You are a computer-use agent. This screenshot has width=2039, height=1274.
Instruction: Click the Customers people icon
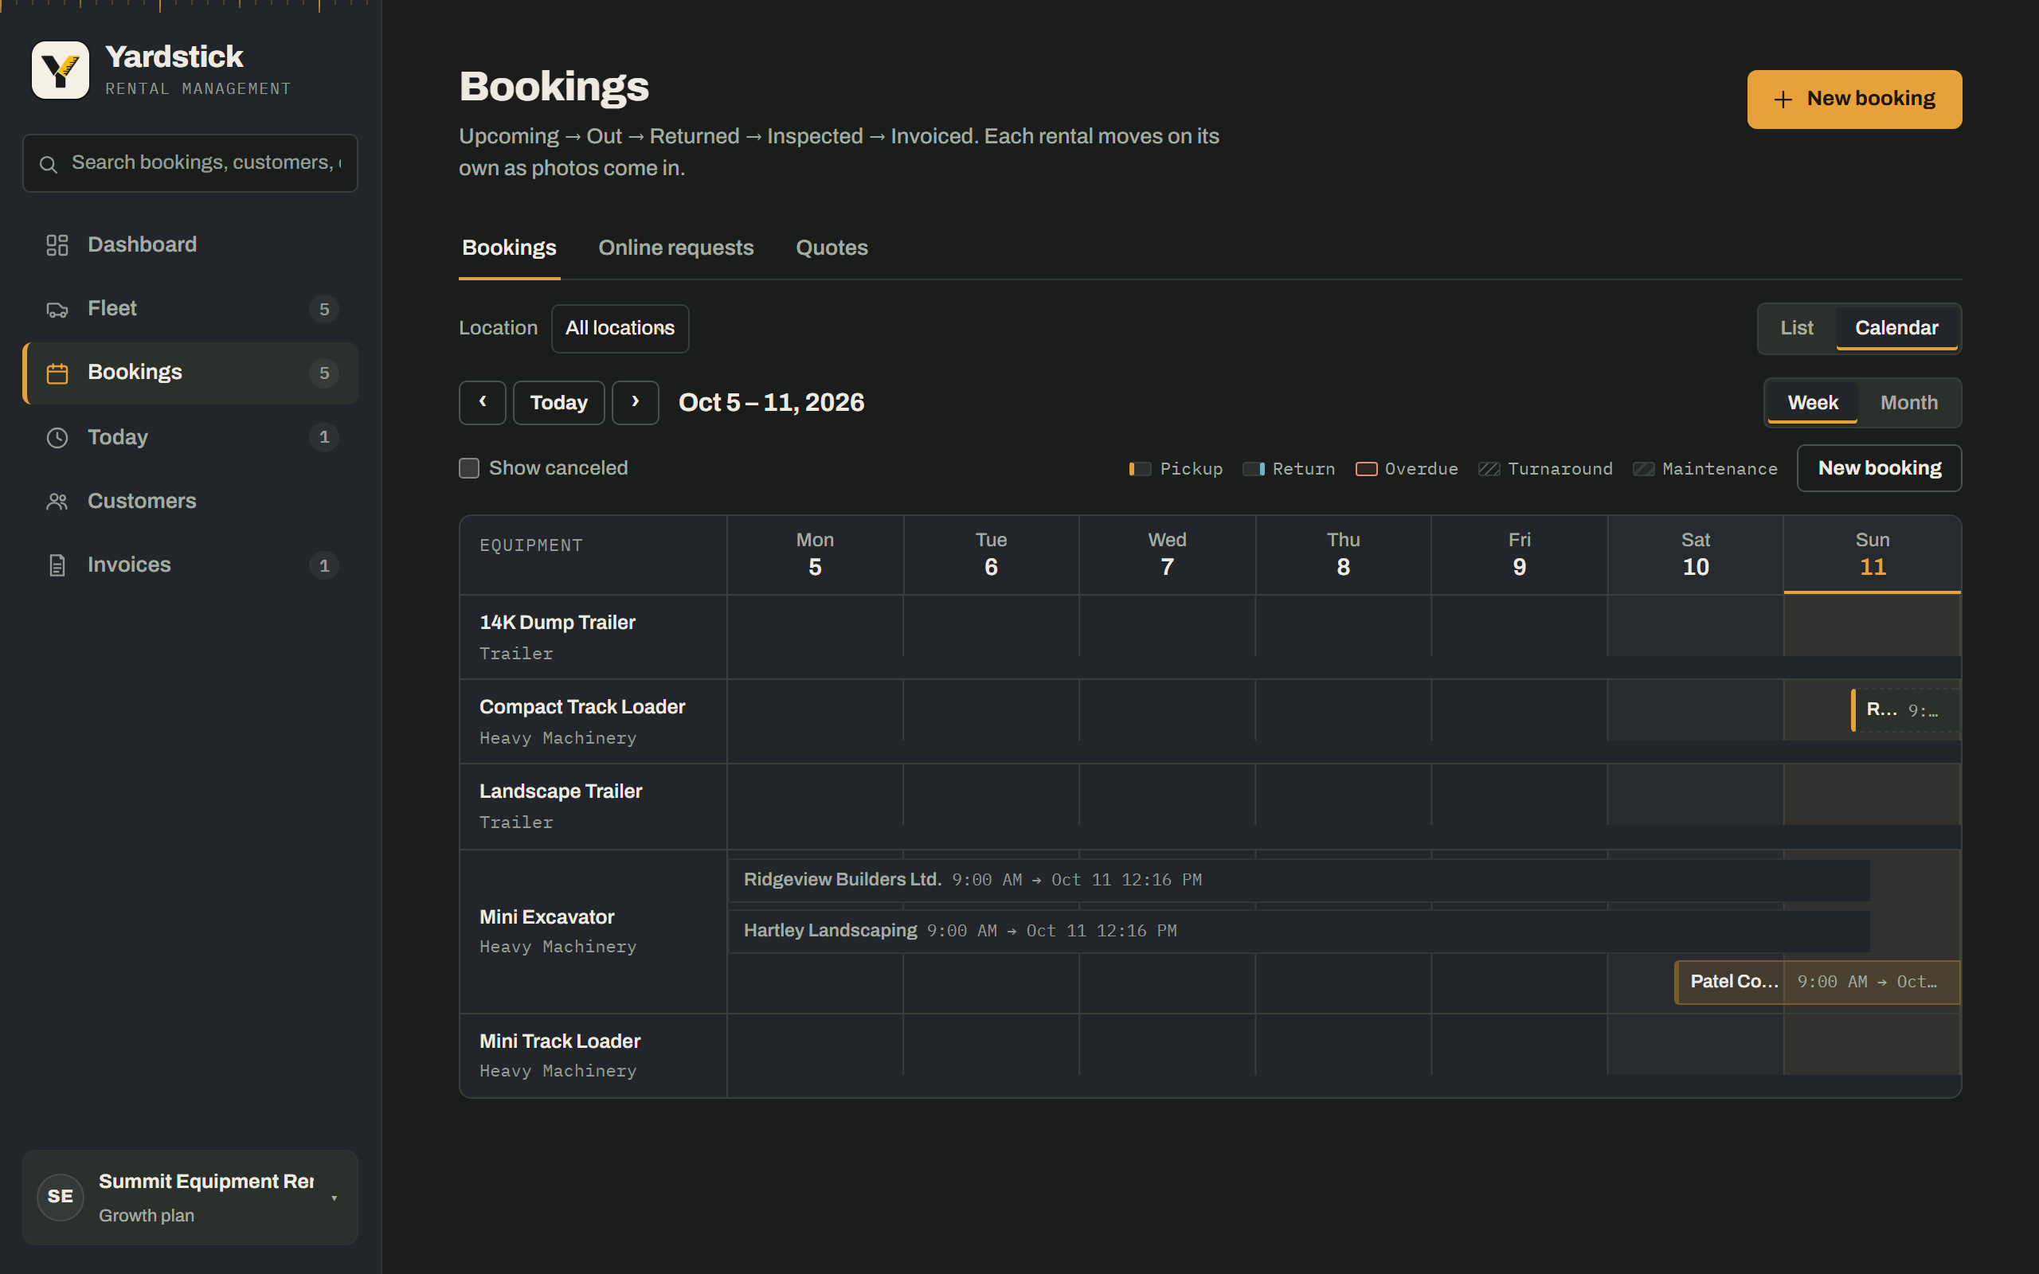pos(57,502)
